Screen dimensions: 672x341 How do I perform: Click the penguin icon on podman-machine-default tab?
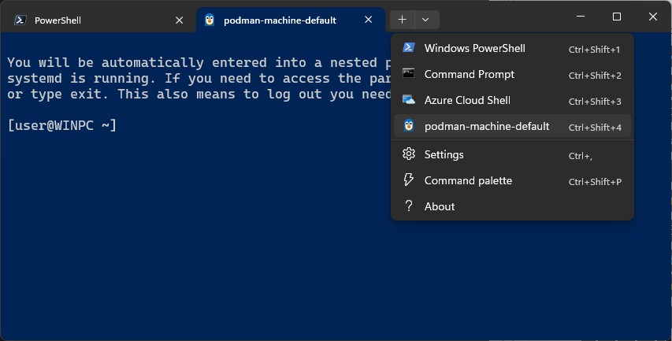[209, 20]
